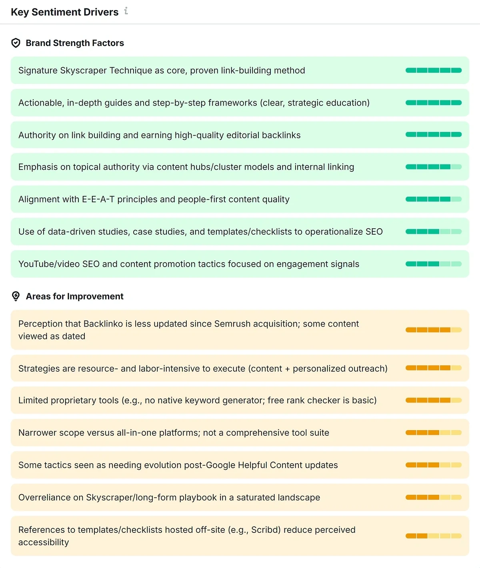The image size is (480, 568).
Task: Click the green strength bar on YouTube/video SEO row
Action: [433, 263]
